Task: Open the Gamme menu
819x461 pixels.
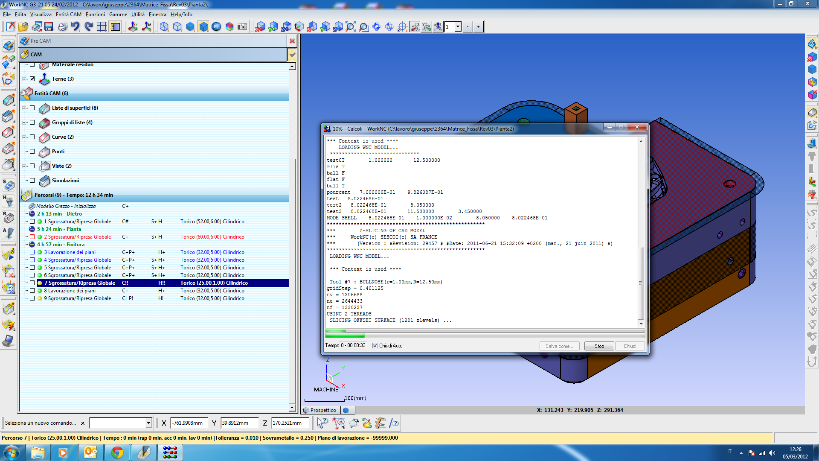Action: (118, 15)
